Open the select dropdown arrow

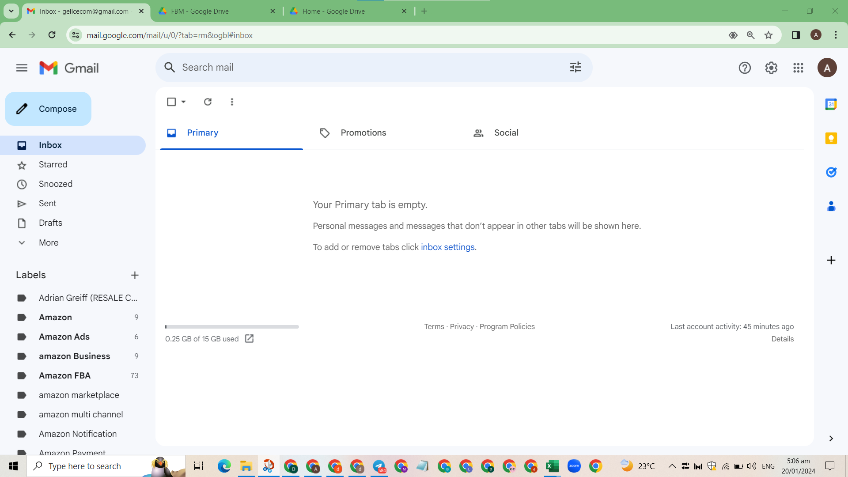point(183,102)
